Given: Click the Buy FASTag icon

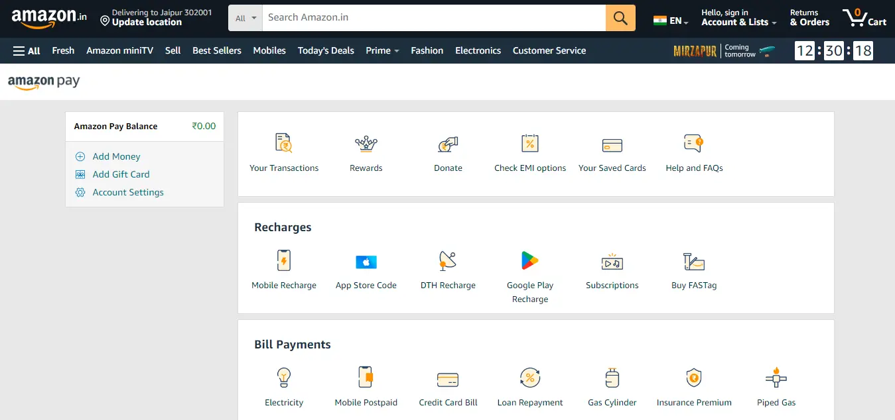Looking at the screenshot, I should tap(694, 261).
